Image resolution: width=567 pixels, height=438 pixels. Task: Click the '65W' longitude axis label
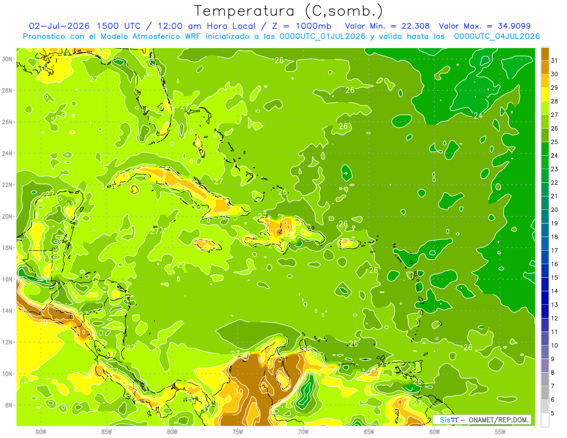369,432
